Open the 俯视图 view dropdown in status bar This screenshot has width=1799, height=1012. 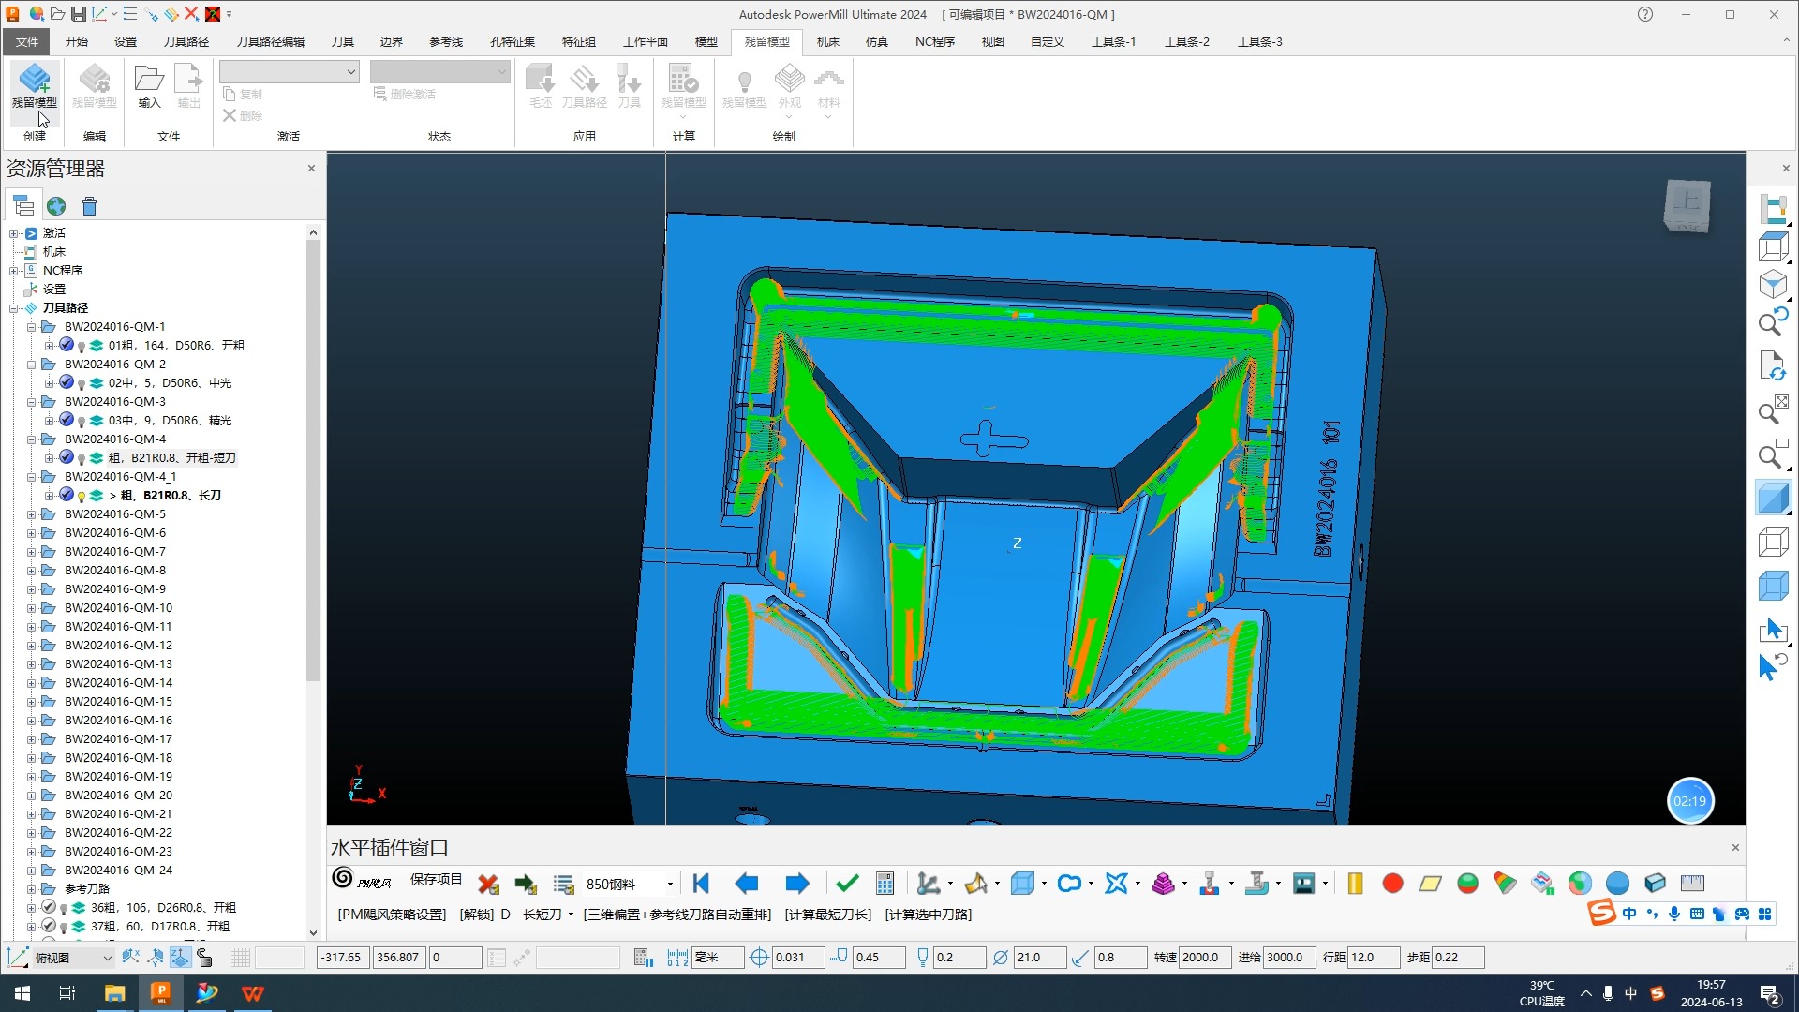(x=107, y=958)
